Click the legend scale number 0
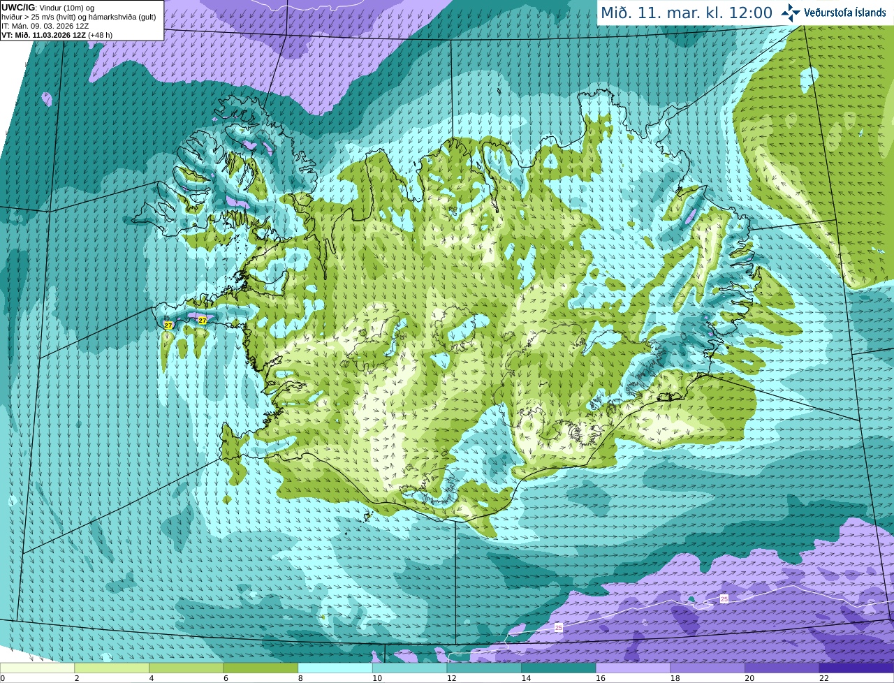Viewport: 894px width, 683px height. (2, 678)
